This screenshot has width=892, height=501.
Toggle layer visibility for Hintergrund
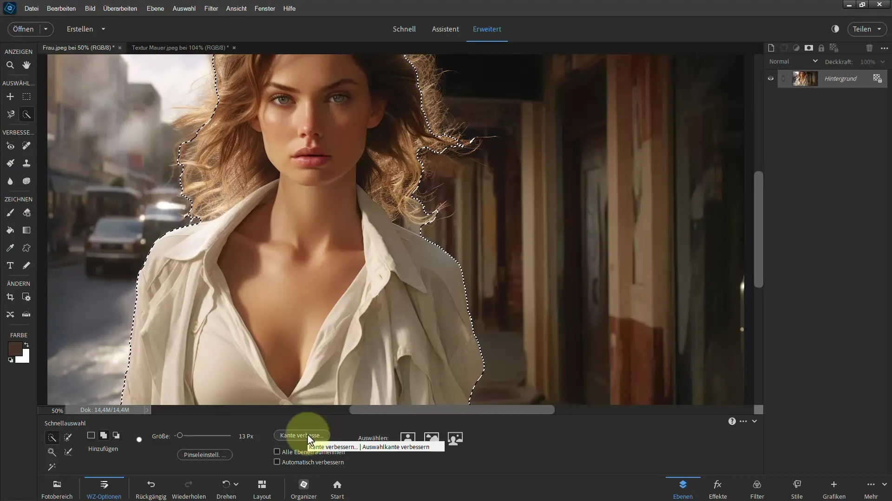[771, 78]
